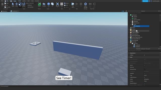Click the ZOffset property value field

pyautogui.click(x=151, y=55)
